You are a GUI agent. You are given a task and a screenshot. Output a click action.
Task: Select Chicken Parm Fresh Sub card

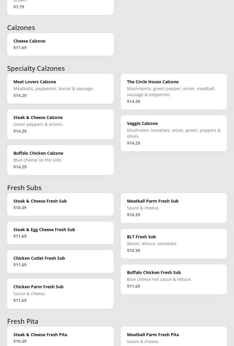pyautogui.click(x=60, y=294)
